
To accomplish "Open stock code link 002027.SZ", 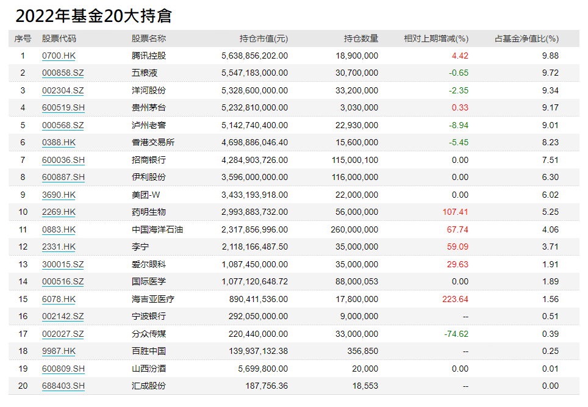I will (63, 334).
